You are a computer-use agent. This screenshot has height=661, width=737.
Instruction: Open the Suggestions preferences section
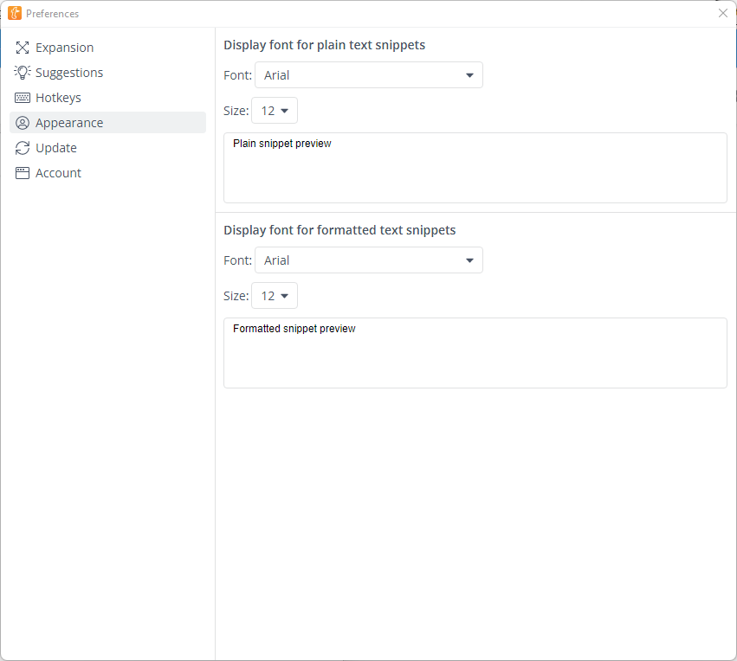69,73
